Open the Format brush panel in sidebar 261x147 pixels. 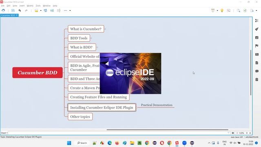pyautogui.click(x=257, y=29)
